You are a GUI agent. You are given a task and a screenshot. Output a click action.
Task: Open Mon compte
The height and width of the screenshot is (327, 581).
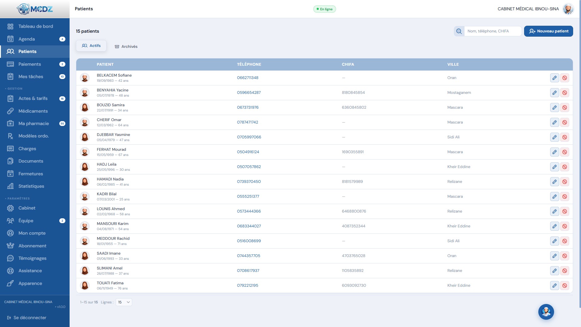click(x=35, y=233)
